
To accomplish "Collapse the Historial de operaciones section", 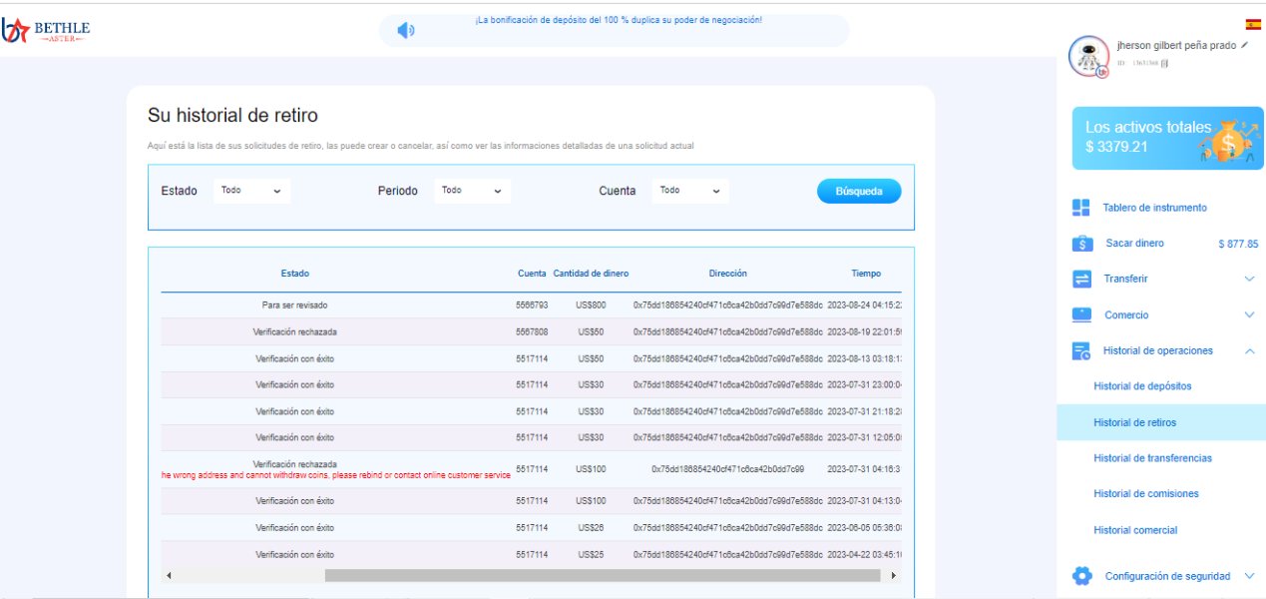I will click(x=1249, y=351).
